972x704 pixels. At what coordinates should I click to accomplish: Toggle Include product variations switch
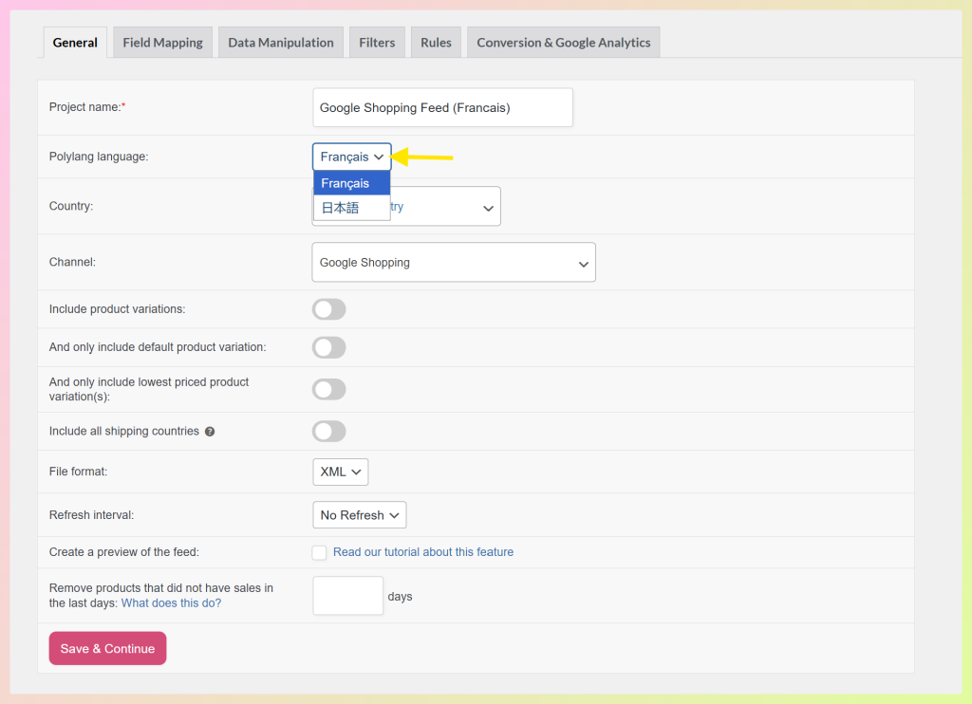click(328, 309)
